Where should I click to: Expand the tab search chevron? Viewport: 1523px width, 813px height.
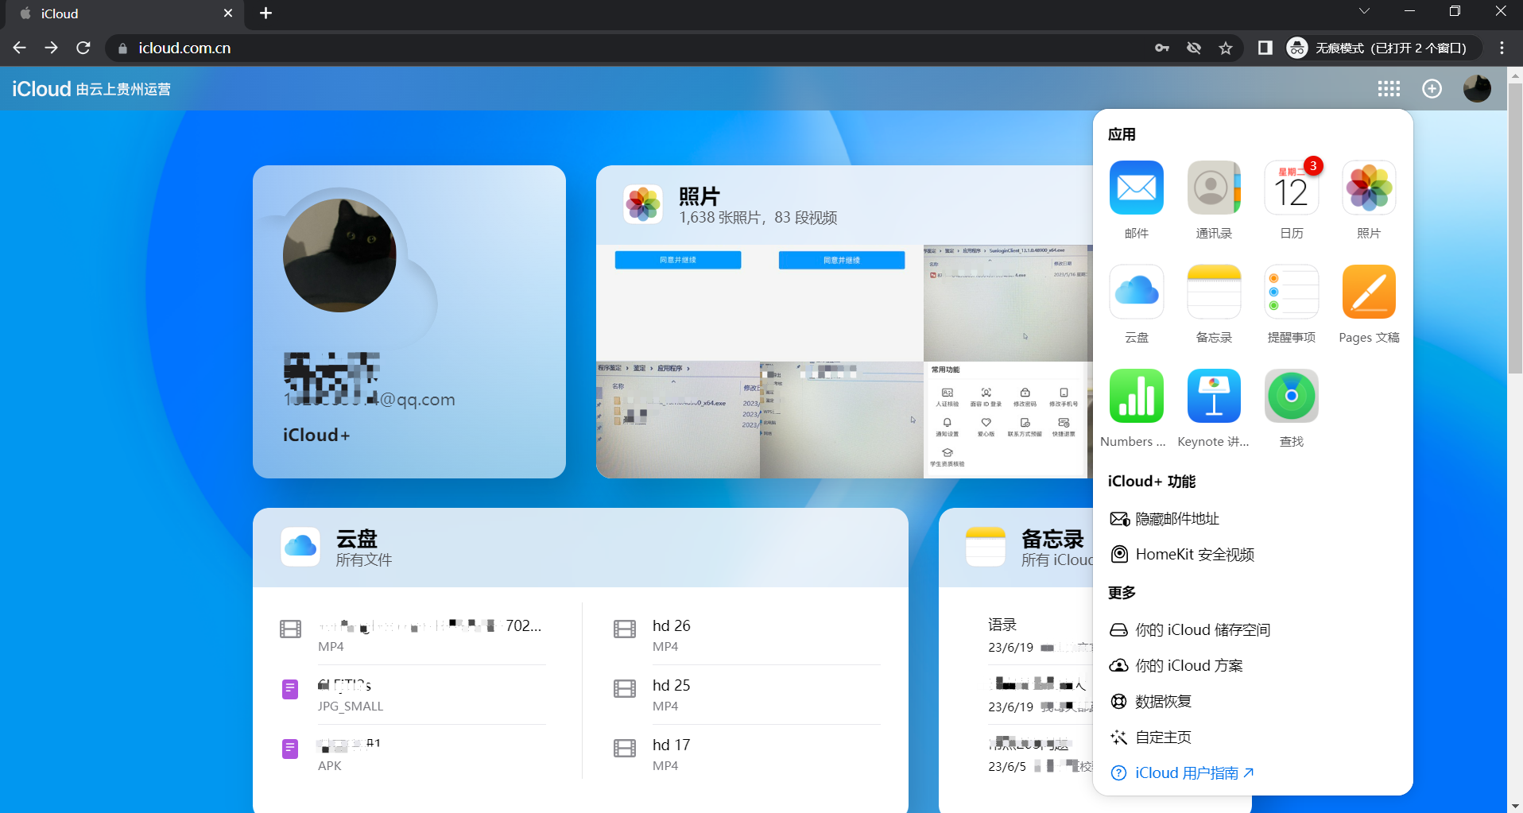pyautogui.click(x=1364, y=11)
